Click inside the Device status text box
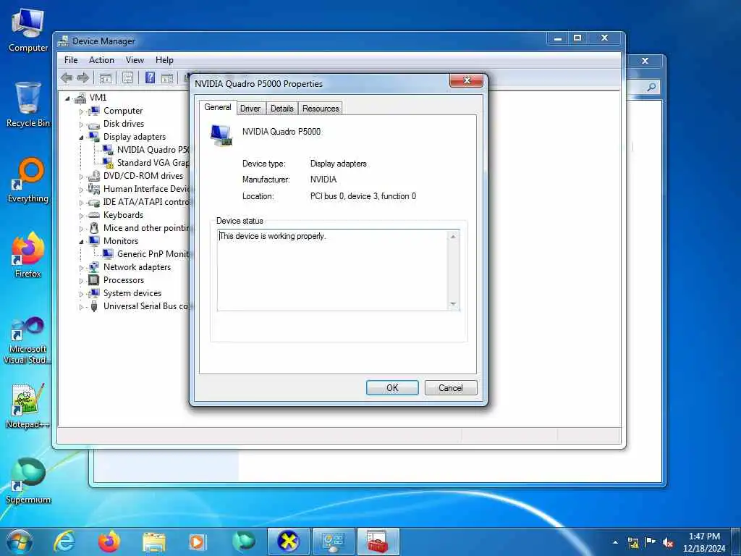The image size is (741, 556). pos(333,270)
